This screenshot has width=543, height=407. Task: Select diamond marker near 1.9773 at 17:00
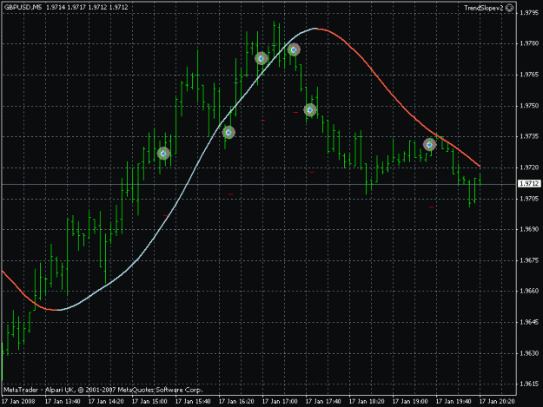pyautogui.click(x=262, y=58)
